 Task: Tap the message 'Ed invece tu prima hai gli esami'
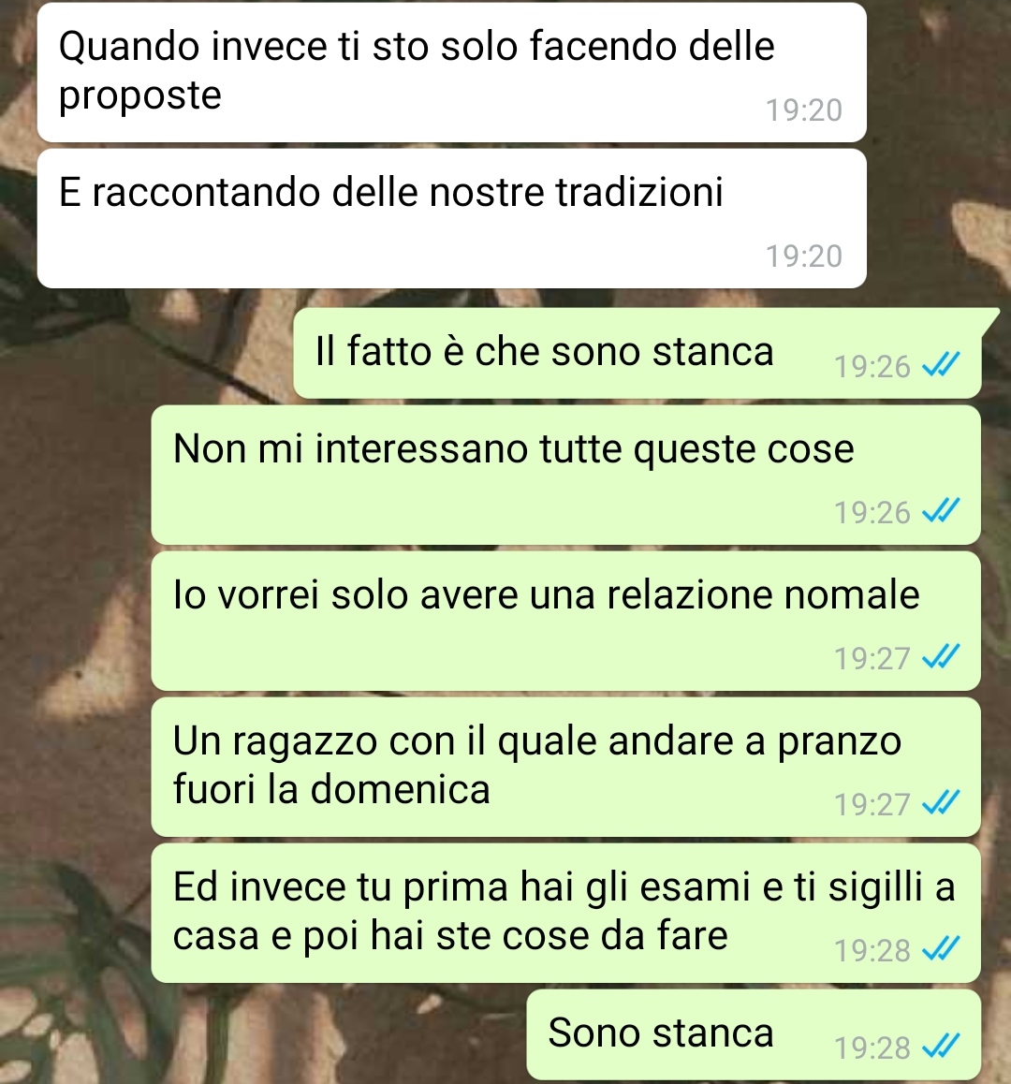pyautogui.click(x=565, y=913)
